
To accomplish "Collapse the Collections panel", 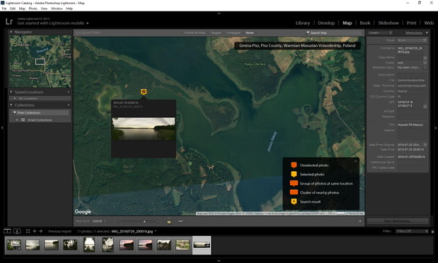I will (x=11, y=105).
